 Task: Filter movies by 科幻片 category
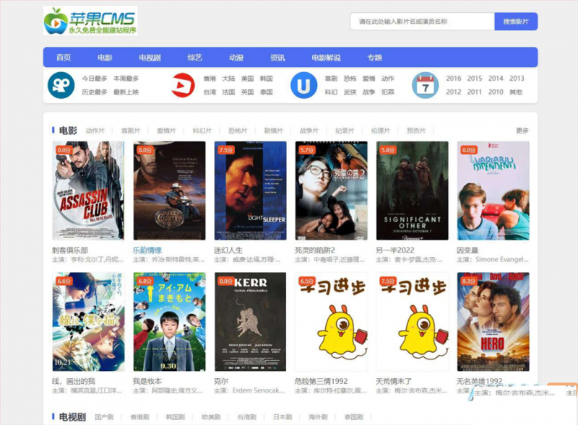pos(202,131)
